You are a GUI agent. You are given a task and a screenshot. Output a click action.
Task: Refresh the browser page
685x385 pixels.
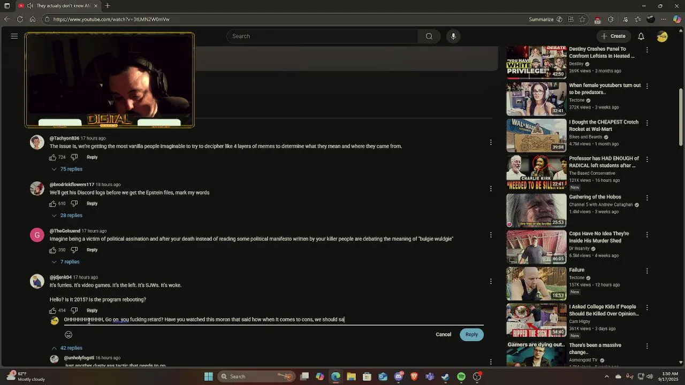pos(20,19)
